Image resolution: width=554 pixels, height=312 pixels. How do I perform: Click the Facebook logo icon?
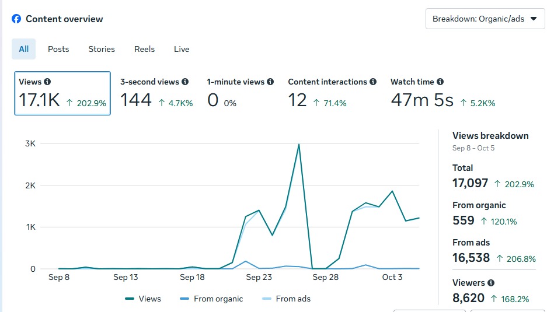(x=16, y=19)
